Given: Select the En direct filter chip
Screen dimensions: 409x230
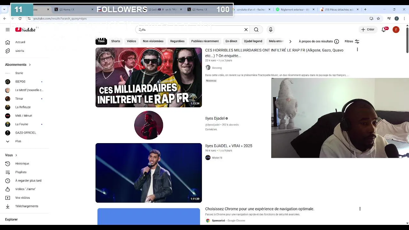Looking at the screenshot, I should pos(231,41).
